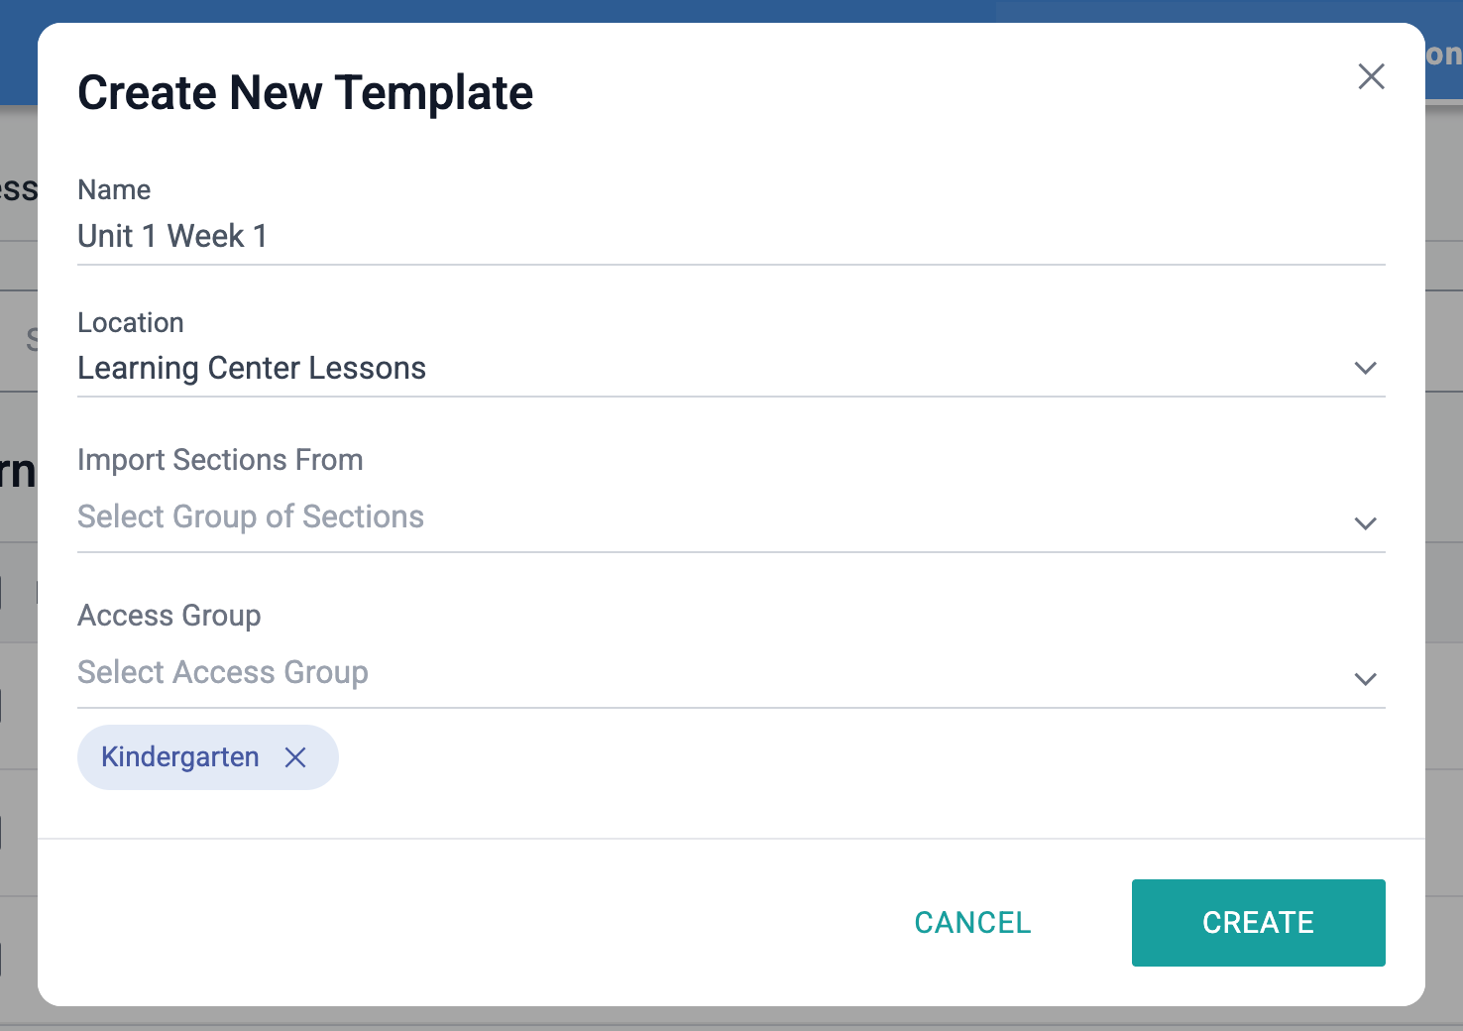Click the CANCEL button

tap(972, 923)
